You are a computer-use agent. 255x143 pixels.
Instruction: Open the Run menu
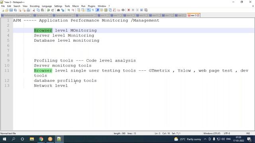(x=83, y=6)
